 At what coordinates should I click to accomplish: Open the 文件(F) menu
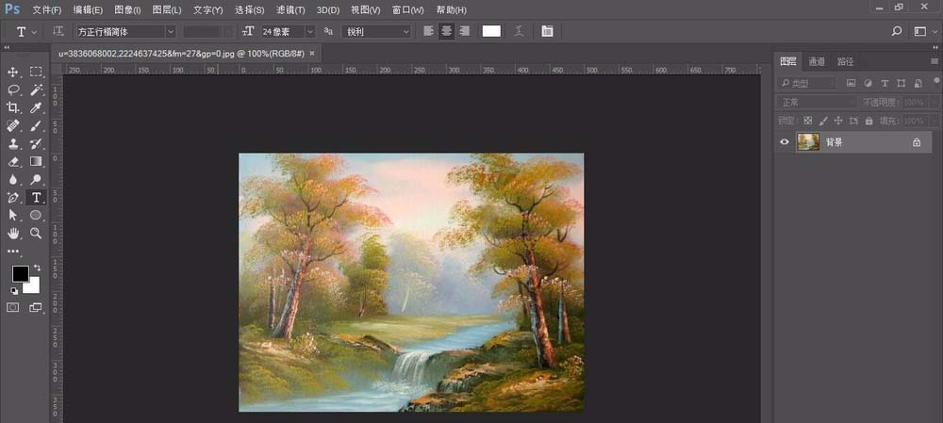point(47,10)
